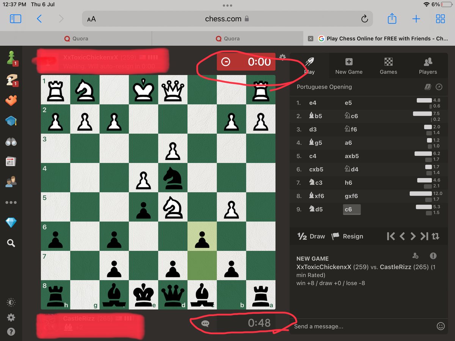Open board settings gear icon
This screenshot has height=341, width=455.
(x=282, y=57)
